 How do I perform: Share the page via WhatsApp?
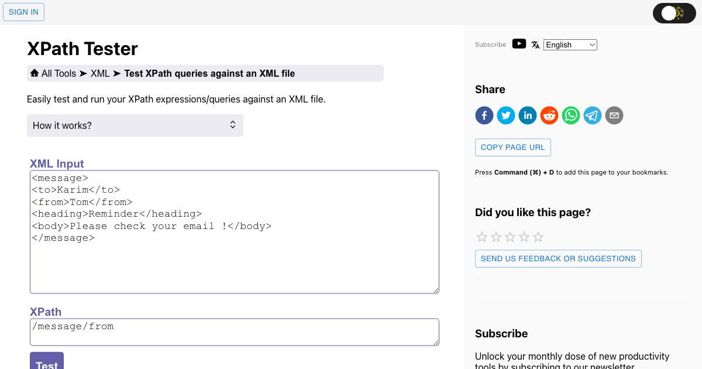(x=570, y=115)
